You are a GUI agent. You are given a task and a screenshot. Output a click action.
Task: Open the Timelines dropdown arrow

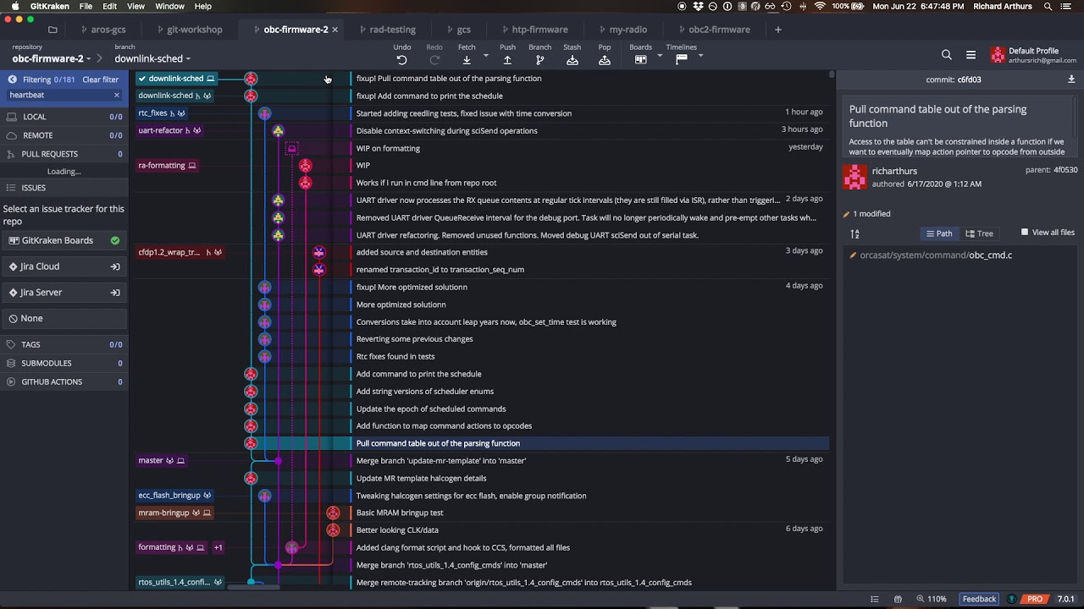point(700,56)
